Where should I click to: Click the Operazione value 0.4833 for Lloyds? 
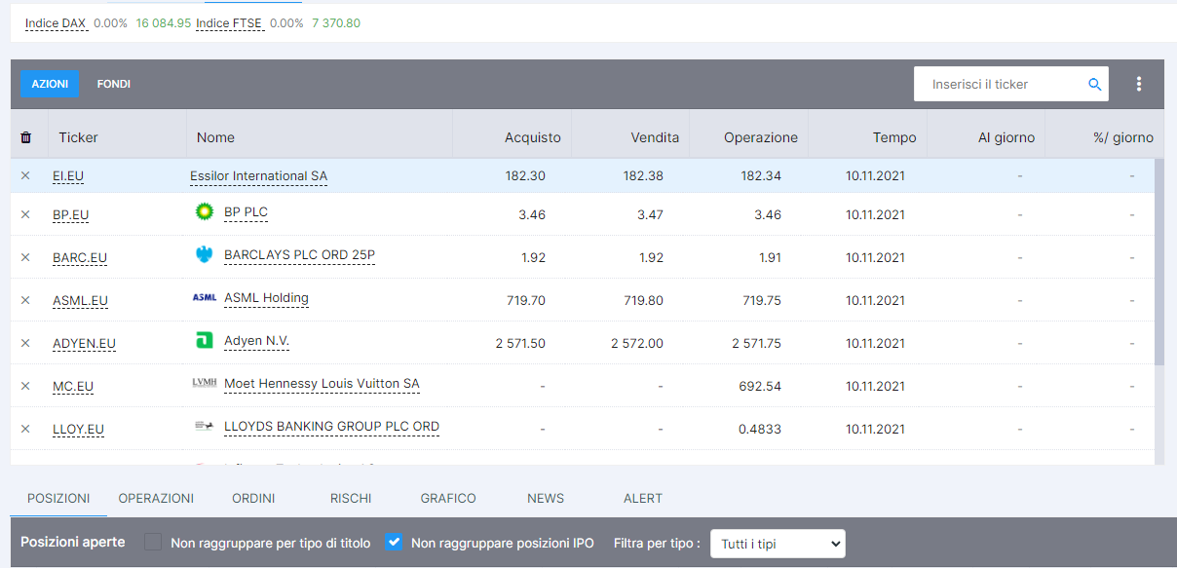pos(760,430)
